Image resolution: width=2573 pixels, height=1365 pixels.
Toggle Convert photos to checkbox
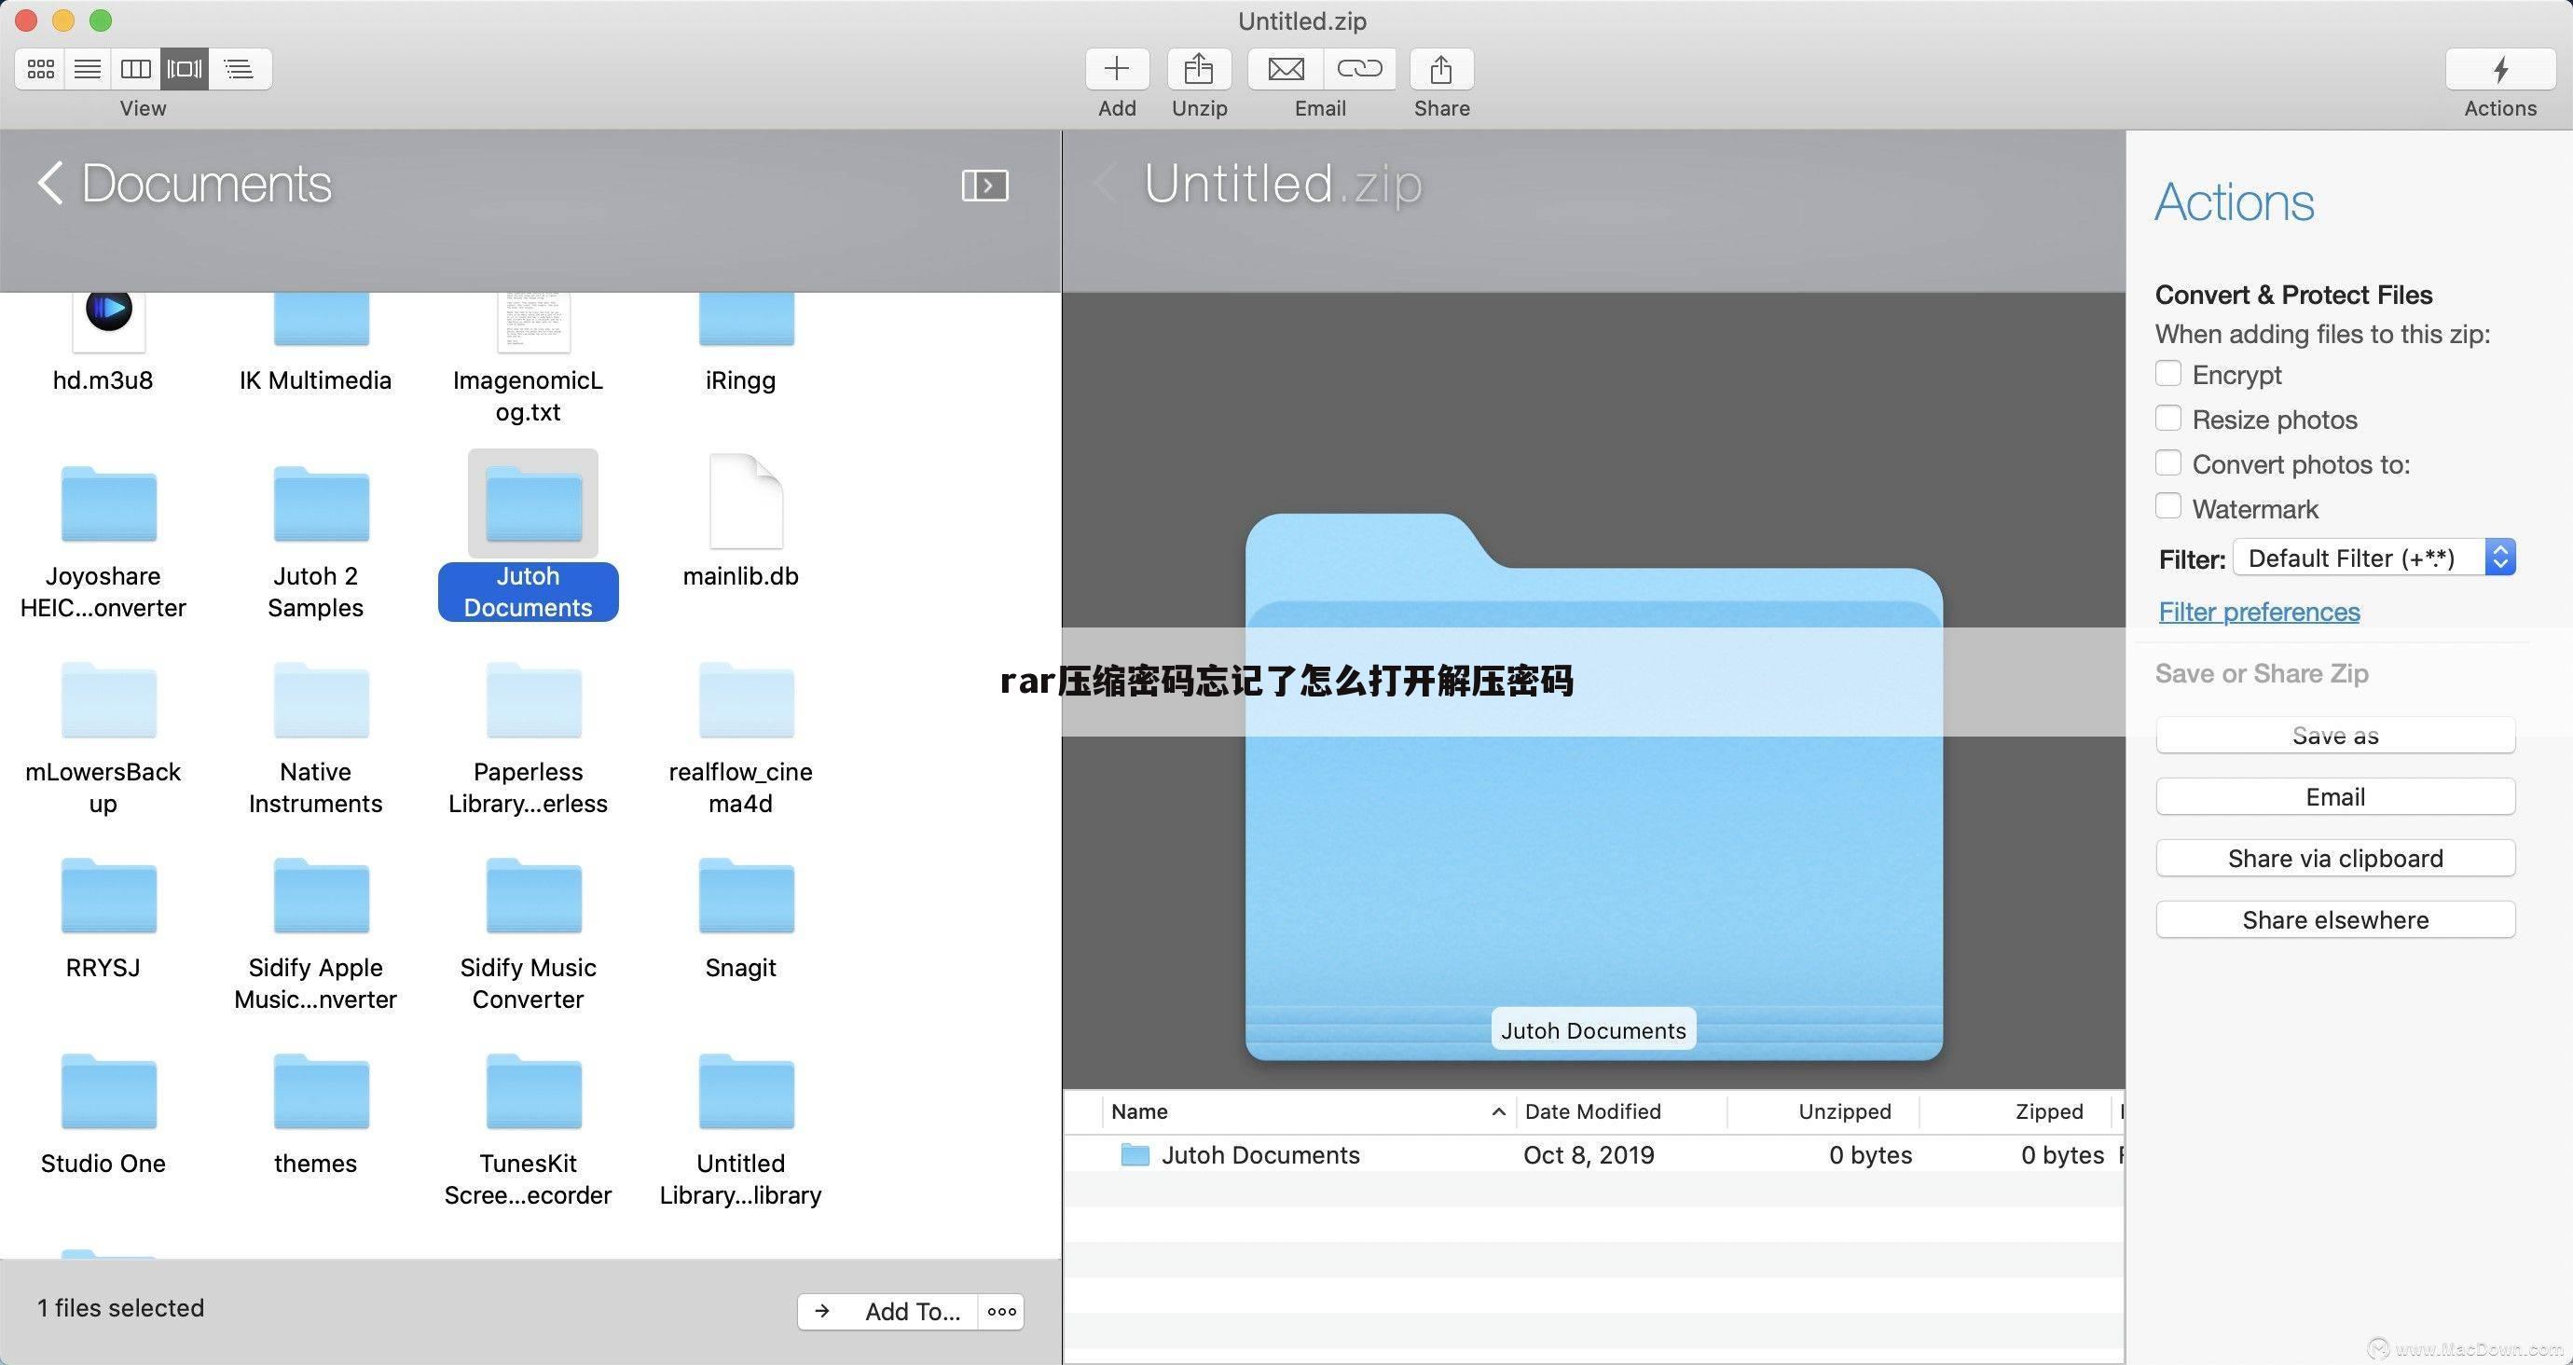pos(2167,462)
